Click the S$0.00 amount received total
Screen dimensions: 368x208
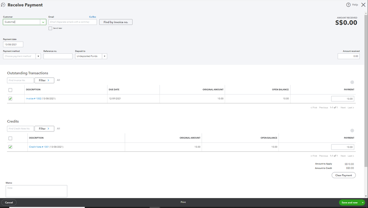pos(346,23)
